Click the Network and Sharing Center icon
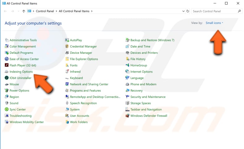Image resolution: width=244 pixels, height=149 pixels. pos(67,84)
